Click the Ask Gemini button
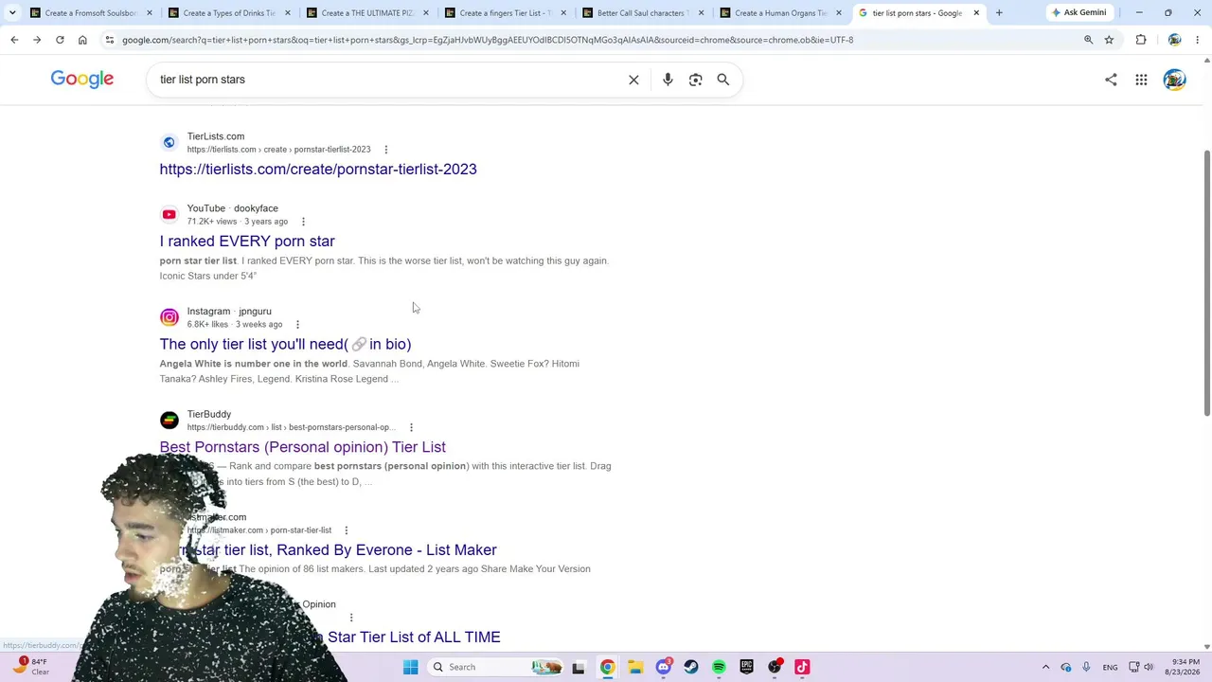1212x682 pixels. click(x=1078, y=13)
